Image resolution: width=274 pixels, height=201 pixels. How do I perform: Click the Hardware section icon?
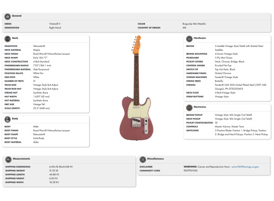click(x=189, y=39)
